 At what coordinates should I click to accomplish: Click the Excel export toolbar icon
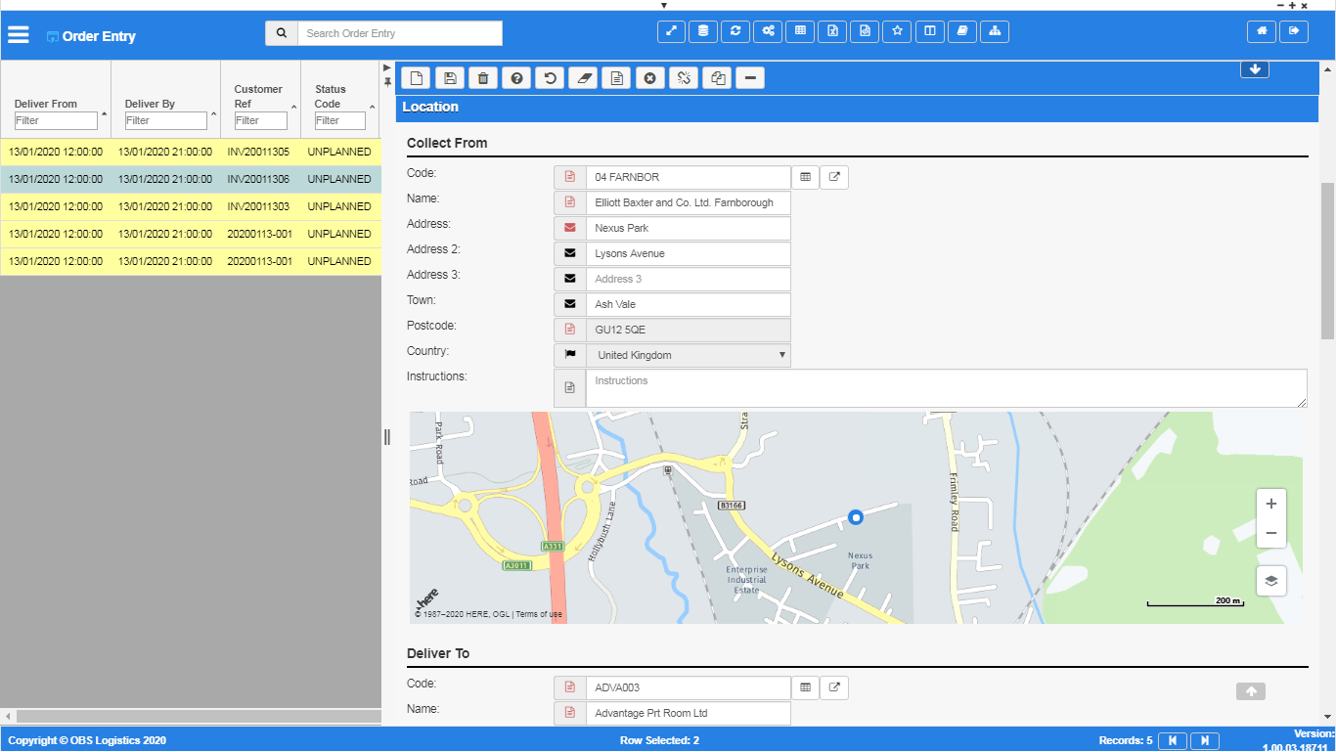coord(832,31)
